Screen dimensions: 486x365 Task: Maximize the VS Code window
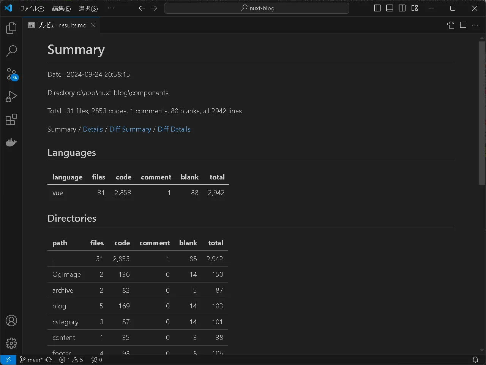tap(453, 8)
